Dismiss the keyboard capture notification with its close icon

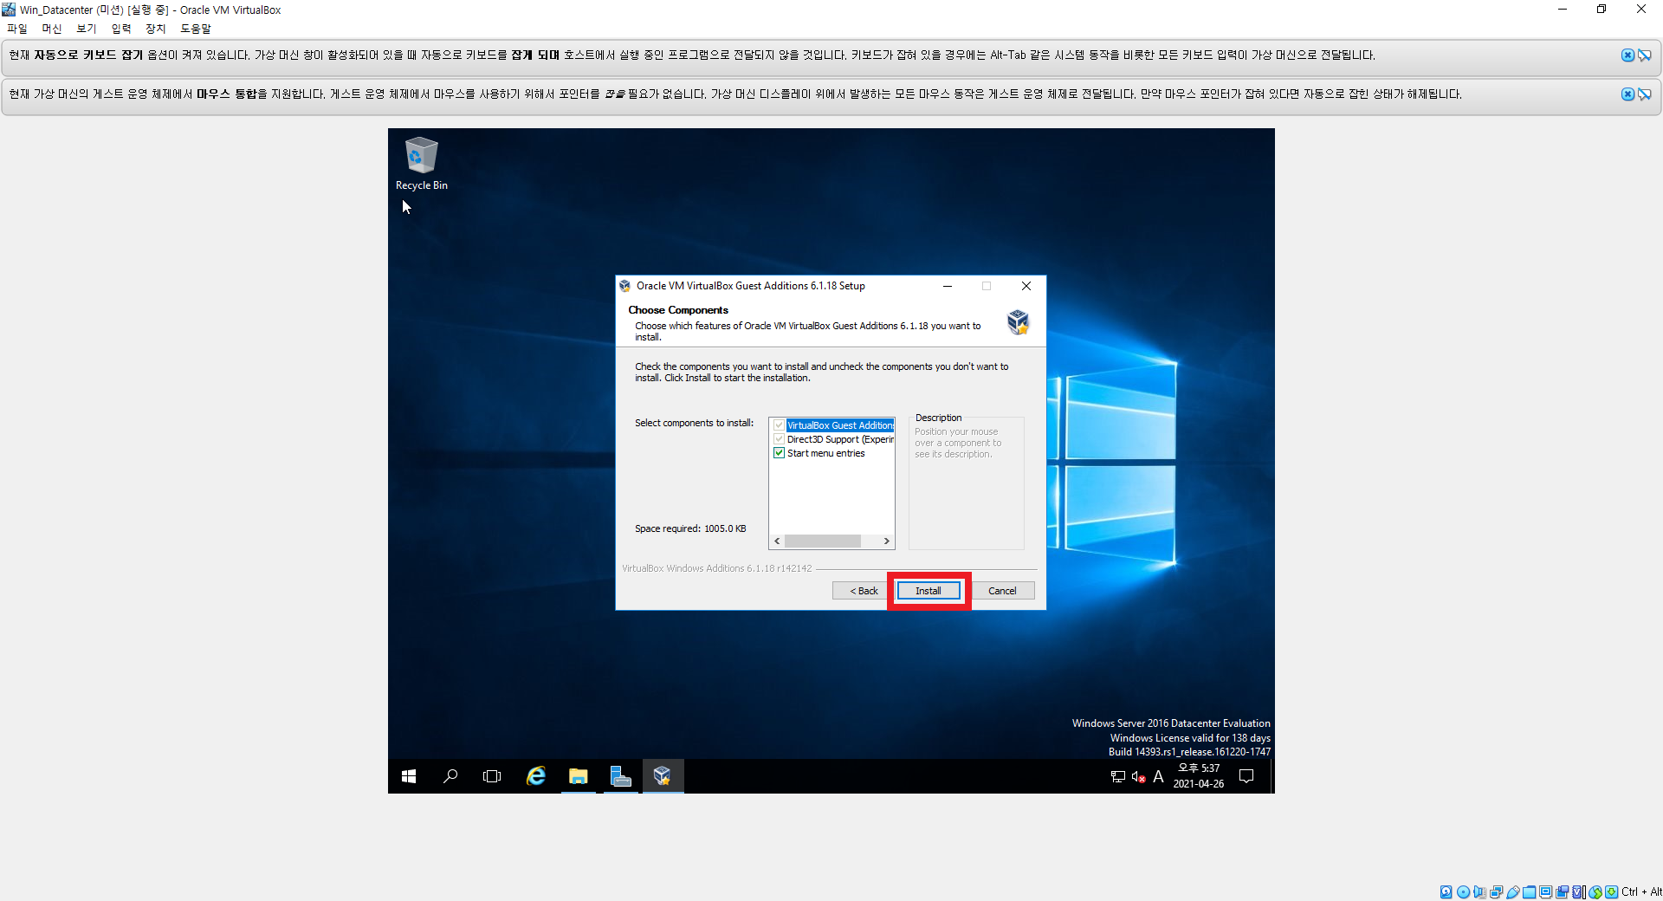pyautogui.click(x=1627, y=55)
